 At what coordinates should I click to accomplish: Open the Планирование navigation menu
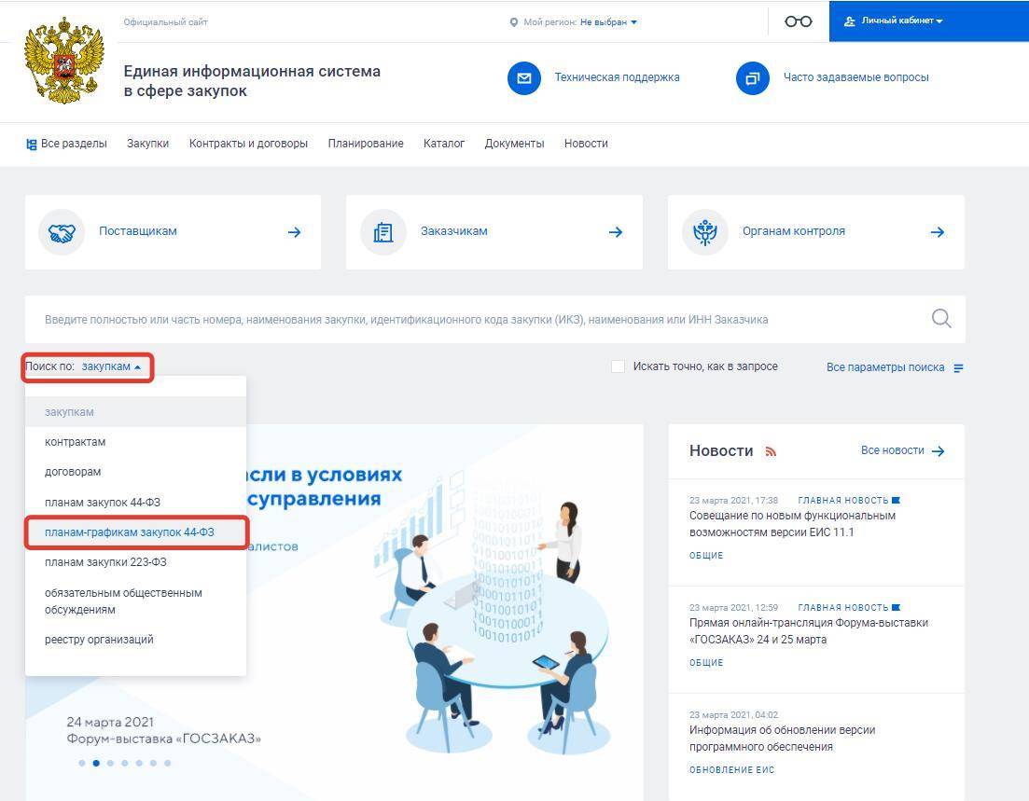pyautogui.click(x=366, y=144)
